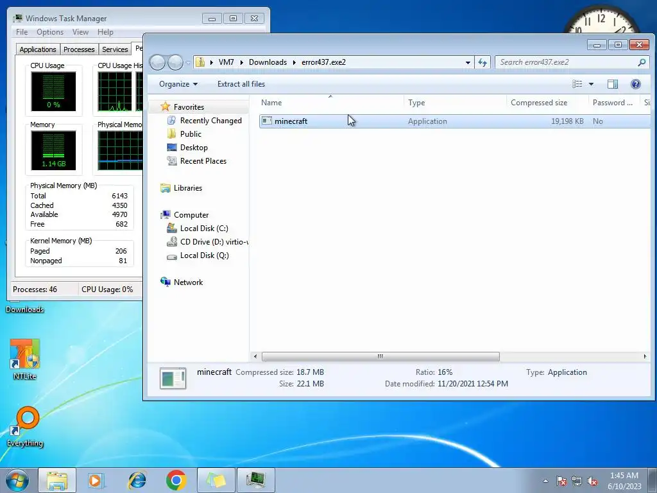
Task: Click the CPU Usage meter in Task Manager
Action: [x=53, y=91]
